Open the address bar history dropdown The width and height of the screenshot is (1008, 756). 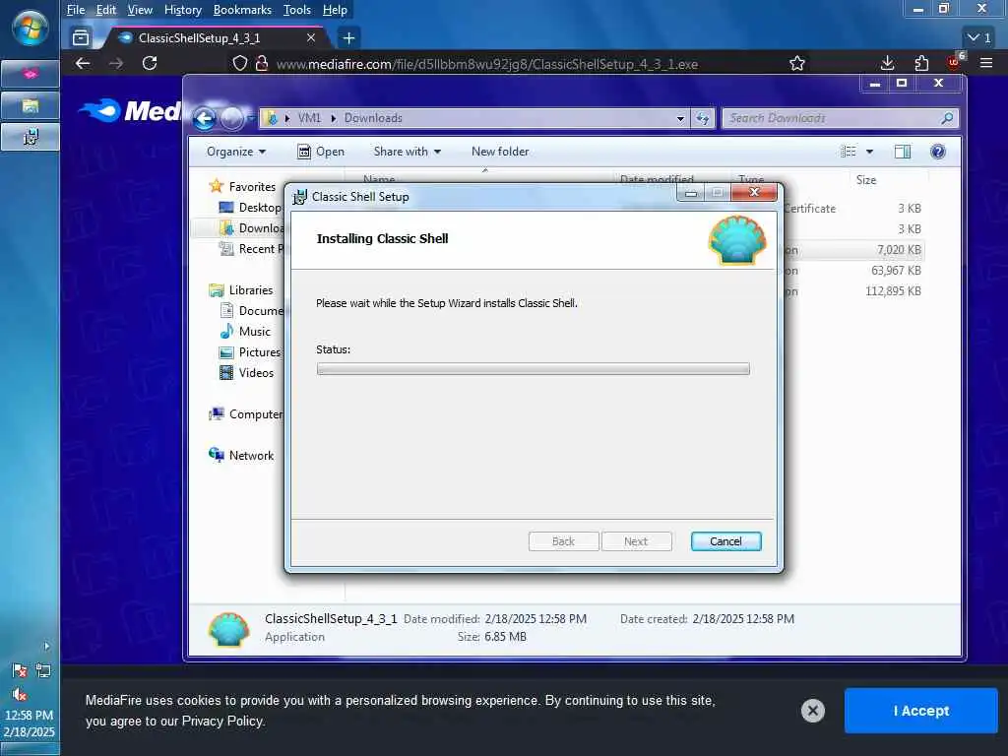pyautogui.click(x=680, y=118)
